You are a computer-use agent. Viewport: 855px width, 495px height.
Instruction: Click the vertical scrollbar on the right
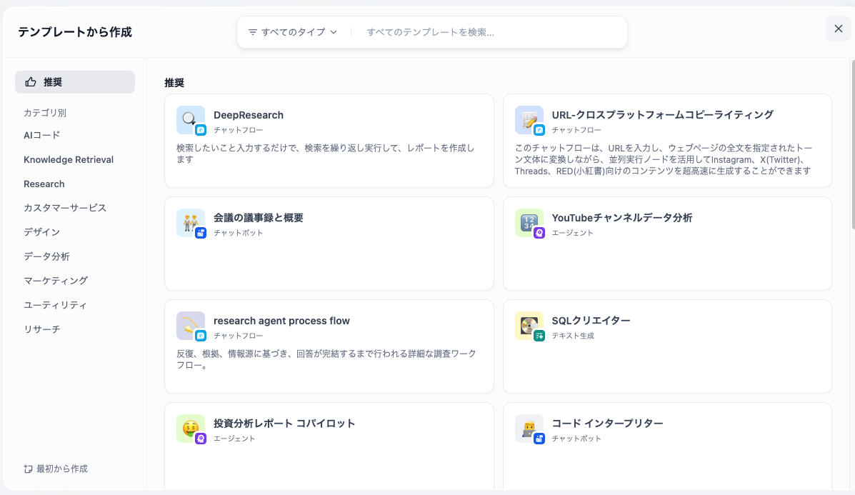[851, 143]
